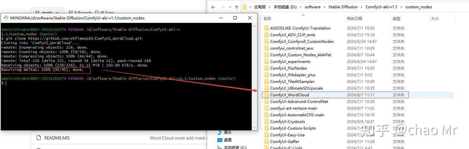Image resolution: width=469 pixels, height=149 pixels.
Task: Open Explorer's recent locations dropdown
Action: click(230, 7)
